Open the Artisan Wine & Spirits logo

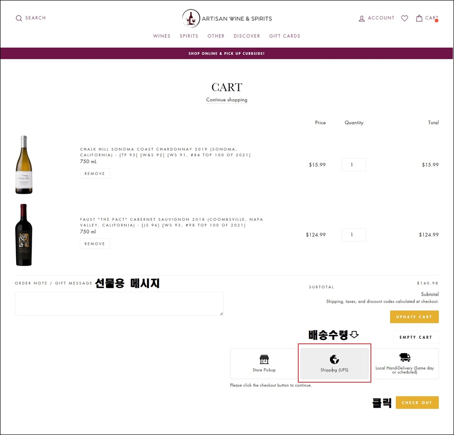pos(227,18)
